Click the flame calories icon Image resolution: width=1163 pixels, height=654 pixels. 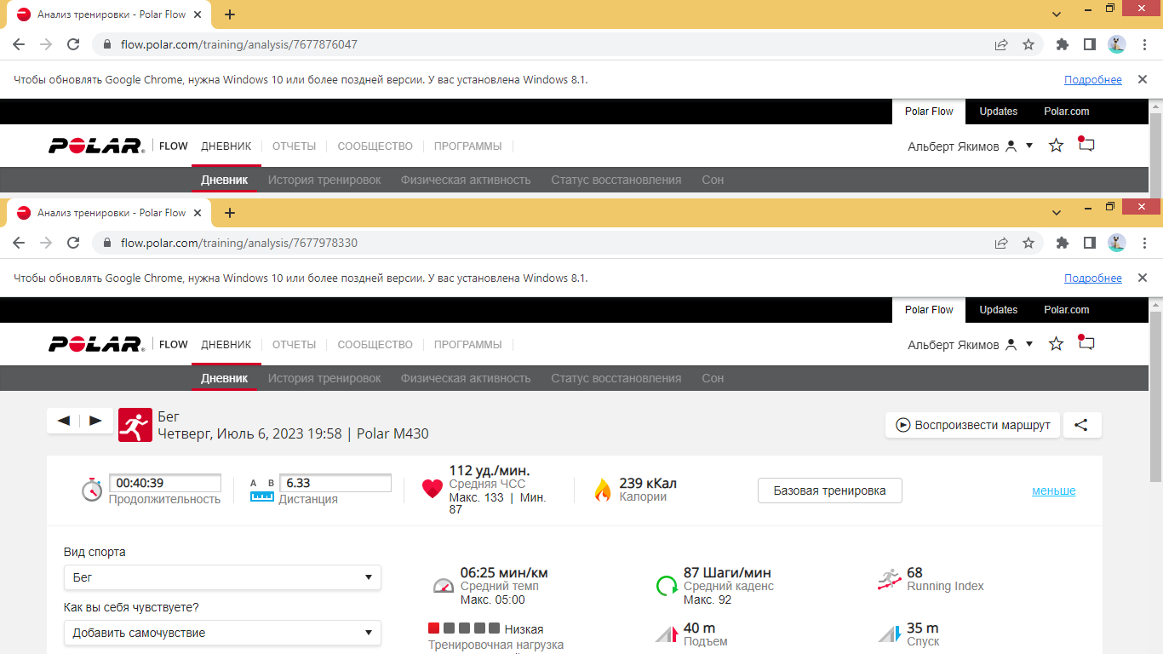tap(603, 490)
